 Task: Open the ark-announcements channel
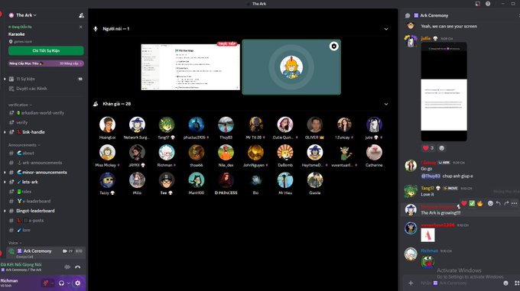coord(42,163)
